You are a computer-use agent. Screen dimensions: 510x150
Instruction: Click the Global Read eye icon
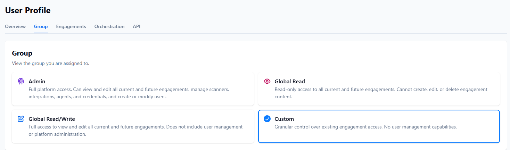[x=267, y=81]
